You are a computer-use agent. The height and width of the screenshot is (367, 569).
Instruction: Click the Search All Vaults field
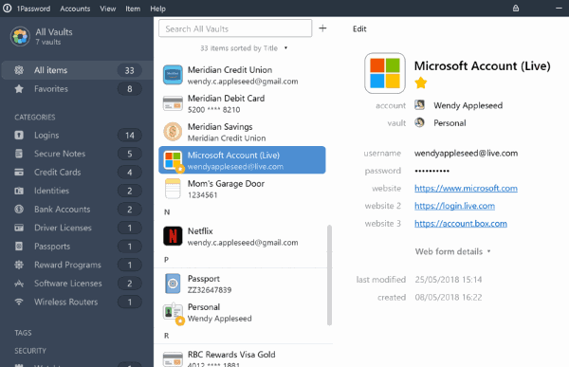(x=235, y=28)
